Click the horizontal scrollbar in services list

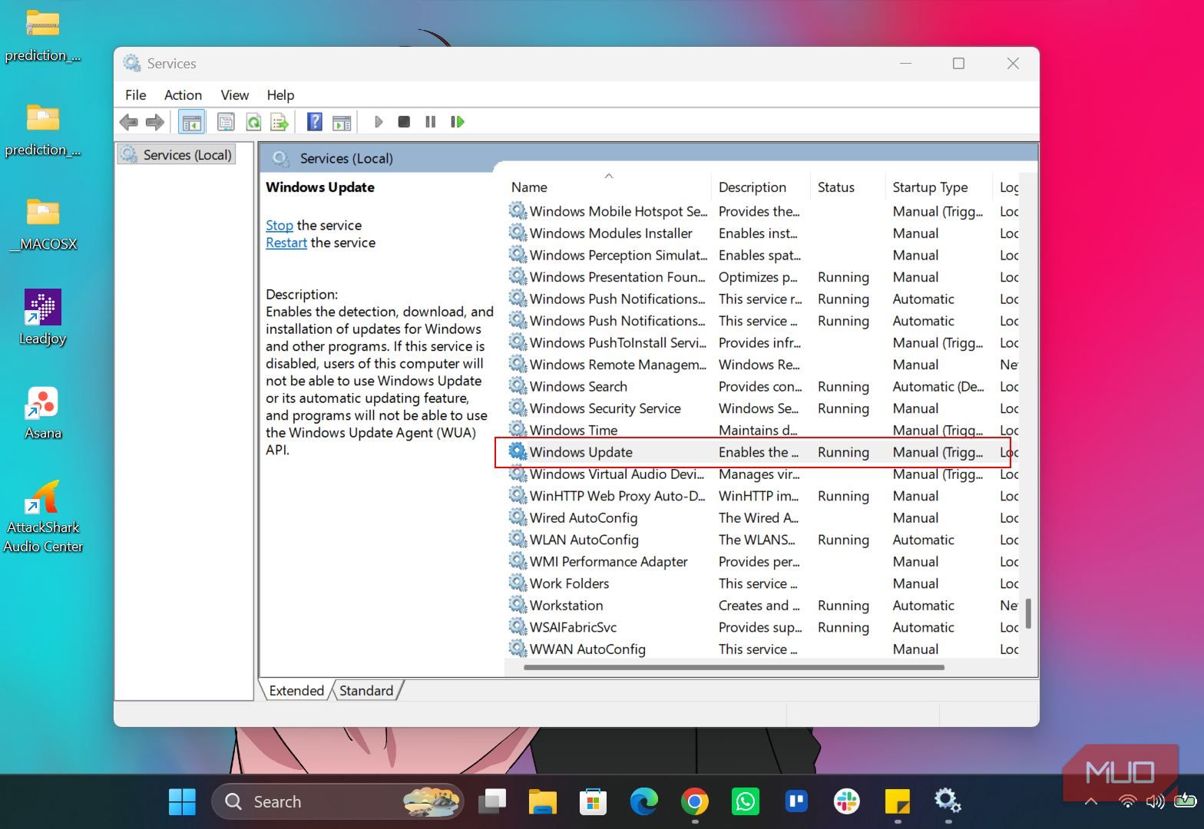pyautogui.click(x=734, y=667)
